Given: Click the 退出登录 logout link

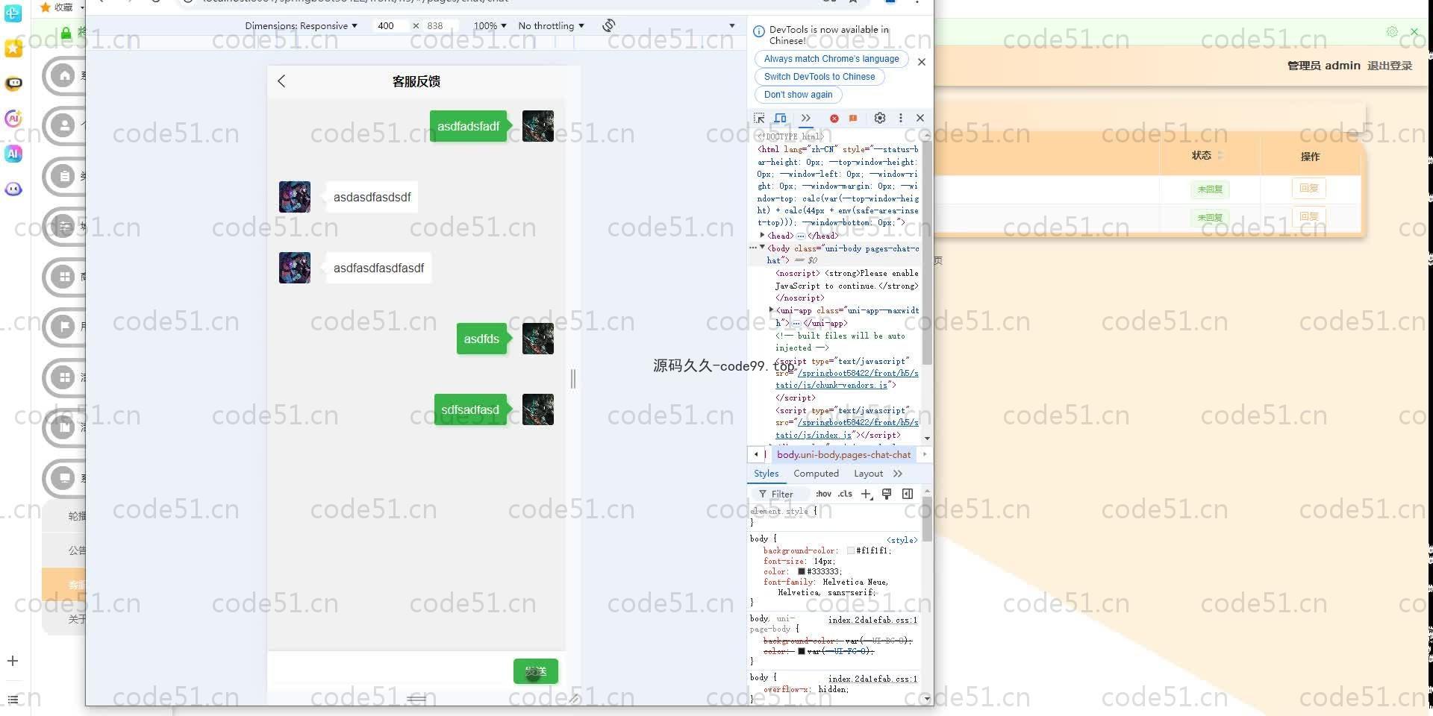Looking at the screenshot, I should 1390,66.
